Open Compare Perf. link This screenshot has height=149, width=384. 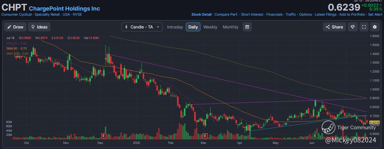[x=226, y=14]
